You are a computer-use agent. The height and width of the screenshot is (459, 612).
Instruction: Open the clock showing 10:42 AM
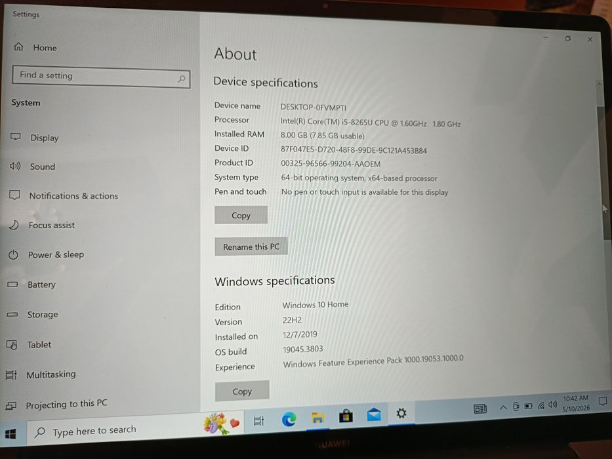[x=576, y=403]
